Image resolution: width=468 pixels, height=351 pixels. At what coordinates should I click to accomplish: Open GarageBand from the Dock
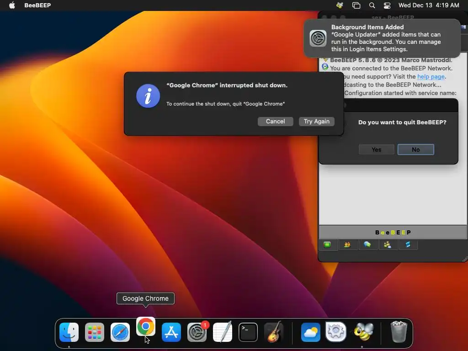(274, 332)
